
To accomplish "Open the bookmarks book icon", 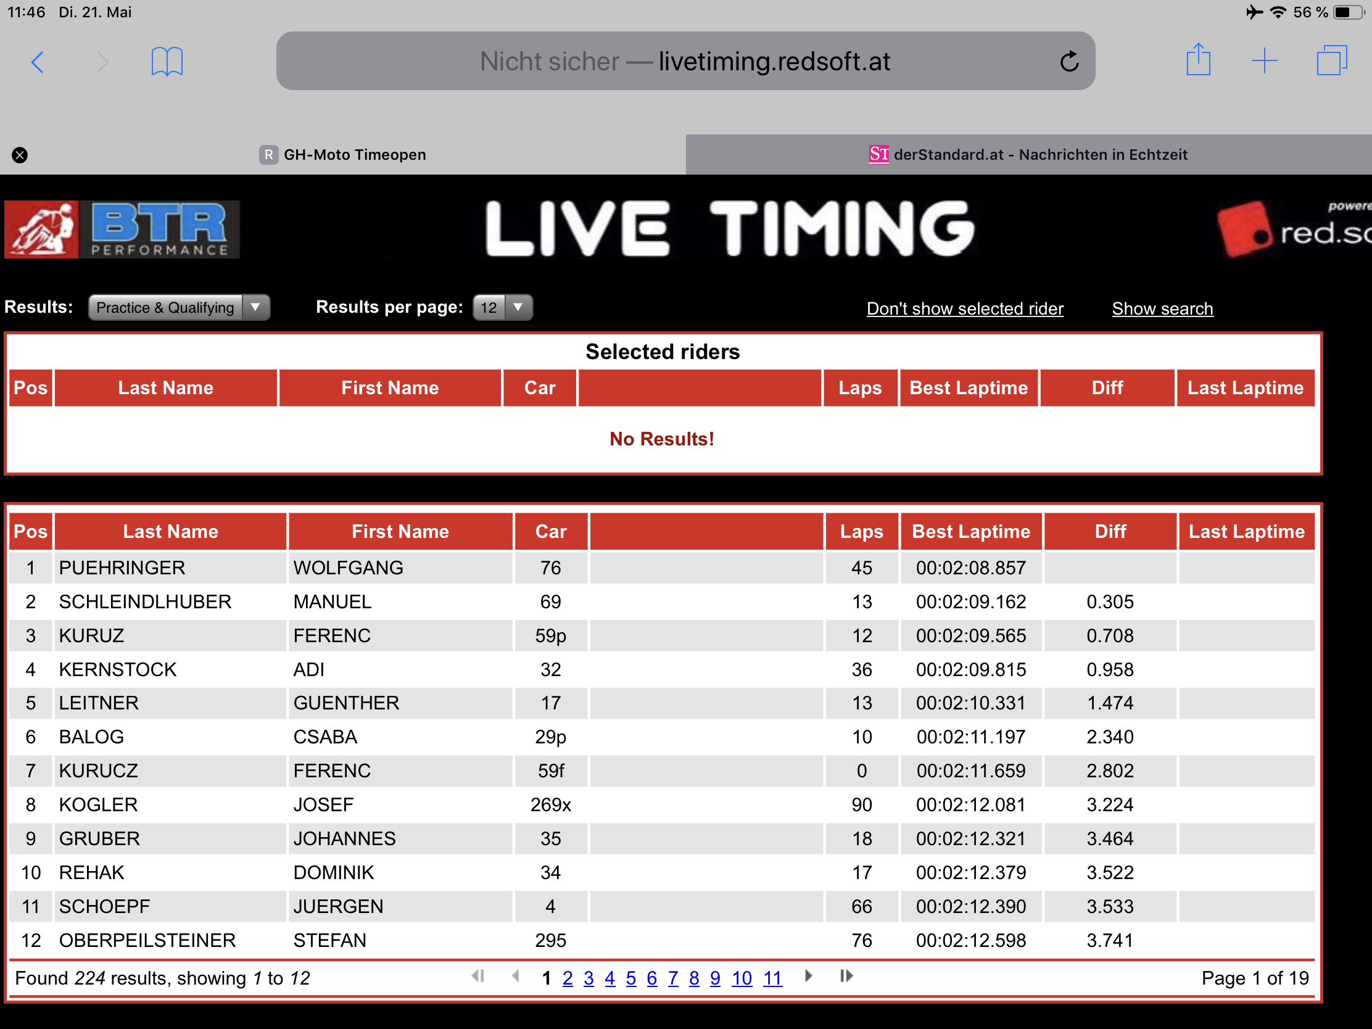I will click(x=167, y=62).
